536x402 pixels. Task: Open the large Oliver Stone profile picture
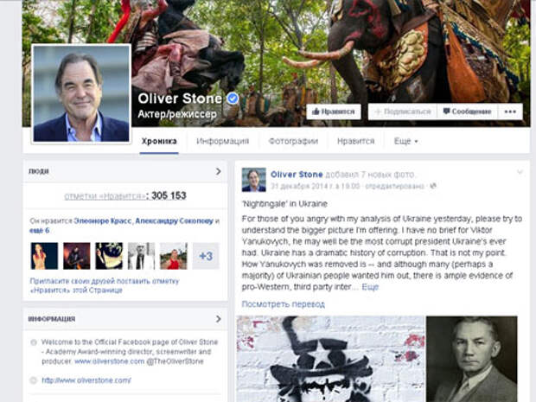[81, 93]
